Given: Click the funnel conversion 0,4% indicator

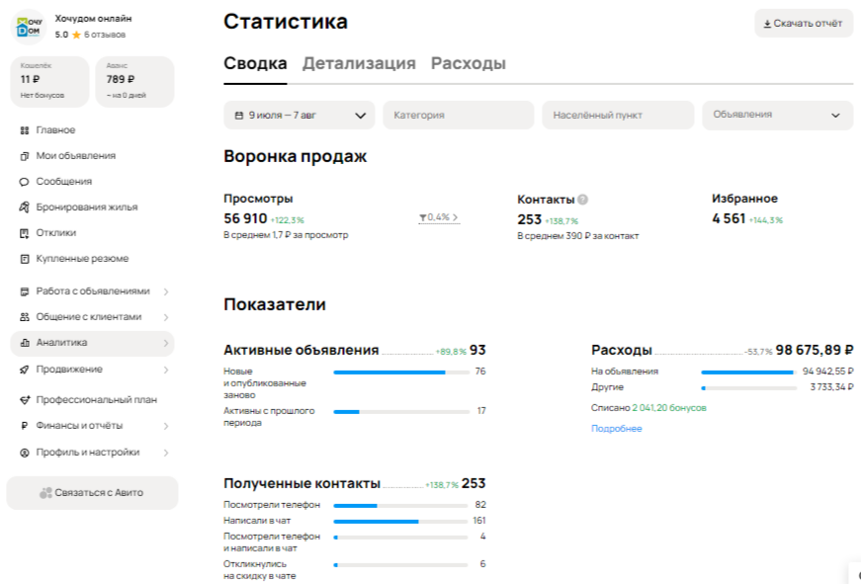Looking at the screenshot, I should tap(439, 217).
